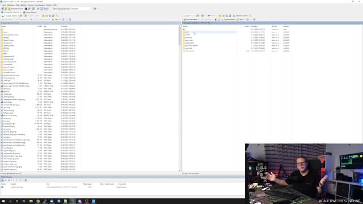Refresh the local panel
Image resolution: width=363 pixels, height=204 pixels.
53,16
